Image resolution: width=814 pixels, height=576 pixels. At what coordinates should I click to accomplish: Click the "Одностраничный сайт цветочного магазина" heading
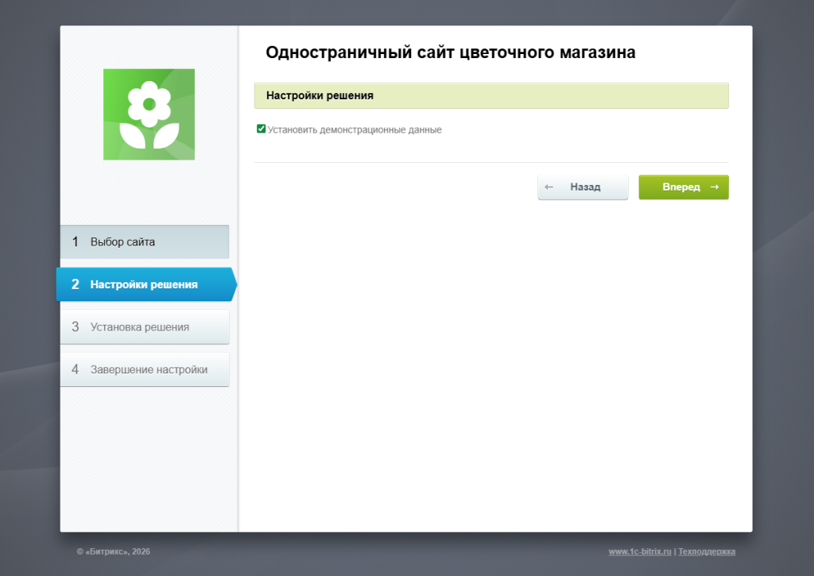(450, 53)
